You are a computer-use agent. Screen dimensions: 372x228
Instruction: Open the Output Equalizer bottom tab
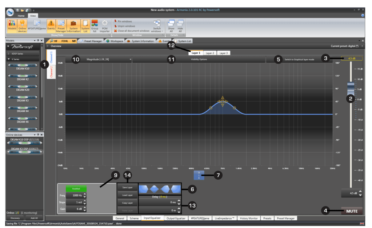click(175, 218)
